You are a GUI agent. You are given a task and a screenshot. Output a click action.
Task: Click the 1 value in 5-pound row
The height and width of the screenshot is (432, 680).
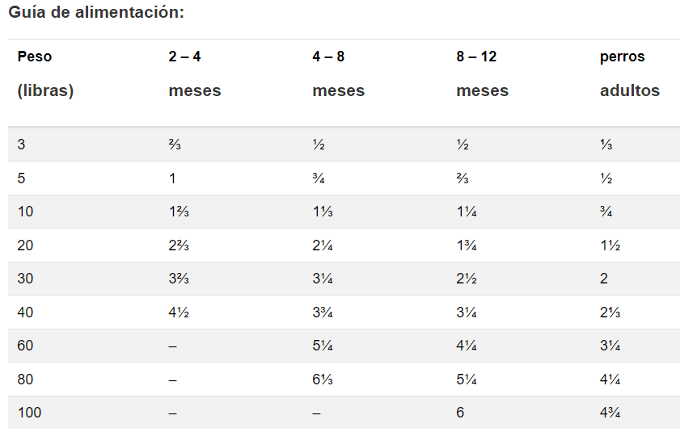click(x=172, y=178)
